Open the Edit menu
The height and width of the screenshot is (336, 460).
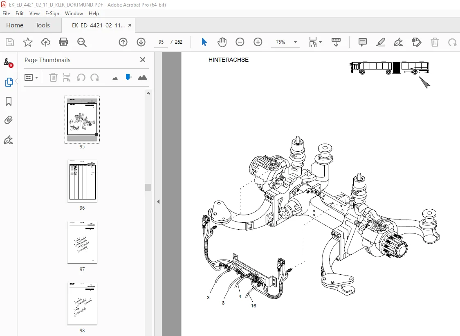pyautogui.click(x=19, y=13)
